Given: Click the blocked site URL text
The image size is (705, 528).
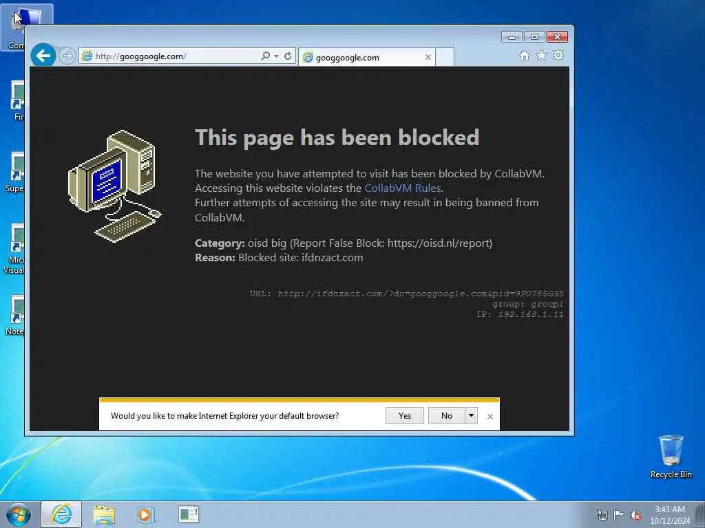Looking at the screenshot, I should [x=407, y=294].
